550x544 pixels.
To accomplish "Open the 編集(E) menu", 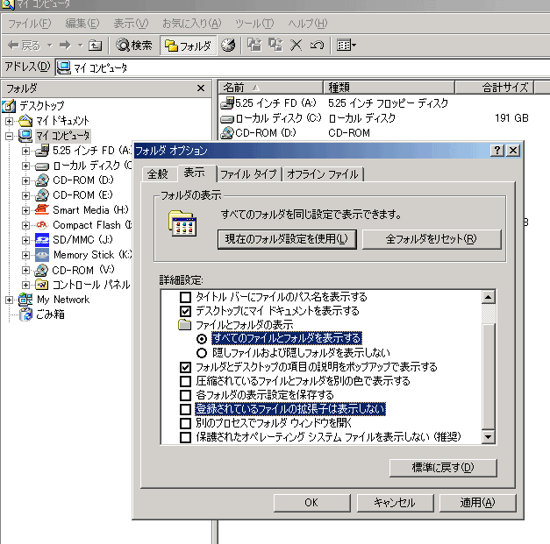I will (x=82, y=24).
